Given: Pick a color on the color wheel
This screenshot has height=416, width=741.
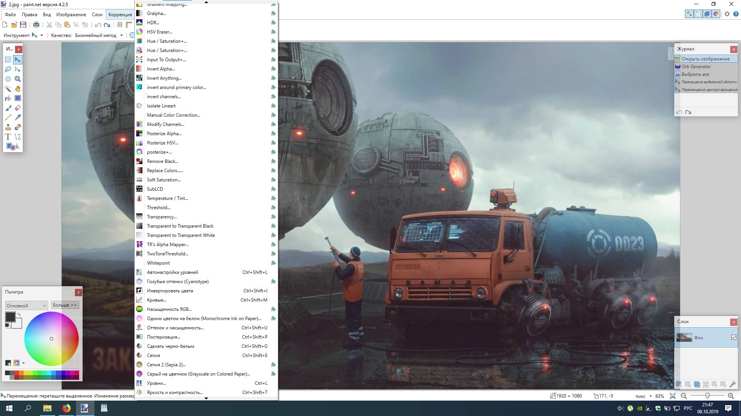Looking at the screenshot, I should 51,339.
